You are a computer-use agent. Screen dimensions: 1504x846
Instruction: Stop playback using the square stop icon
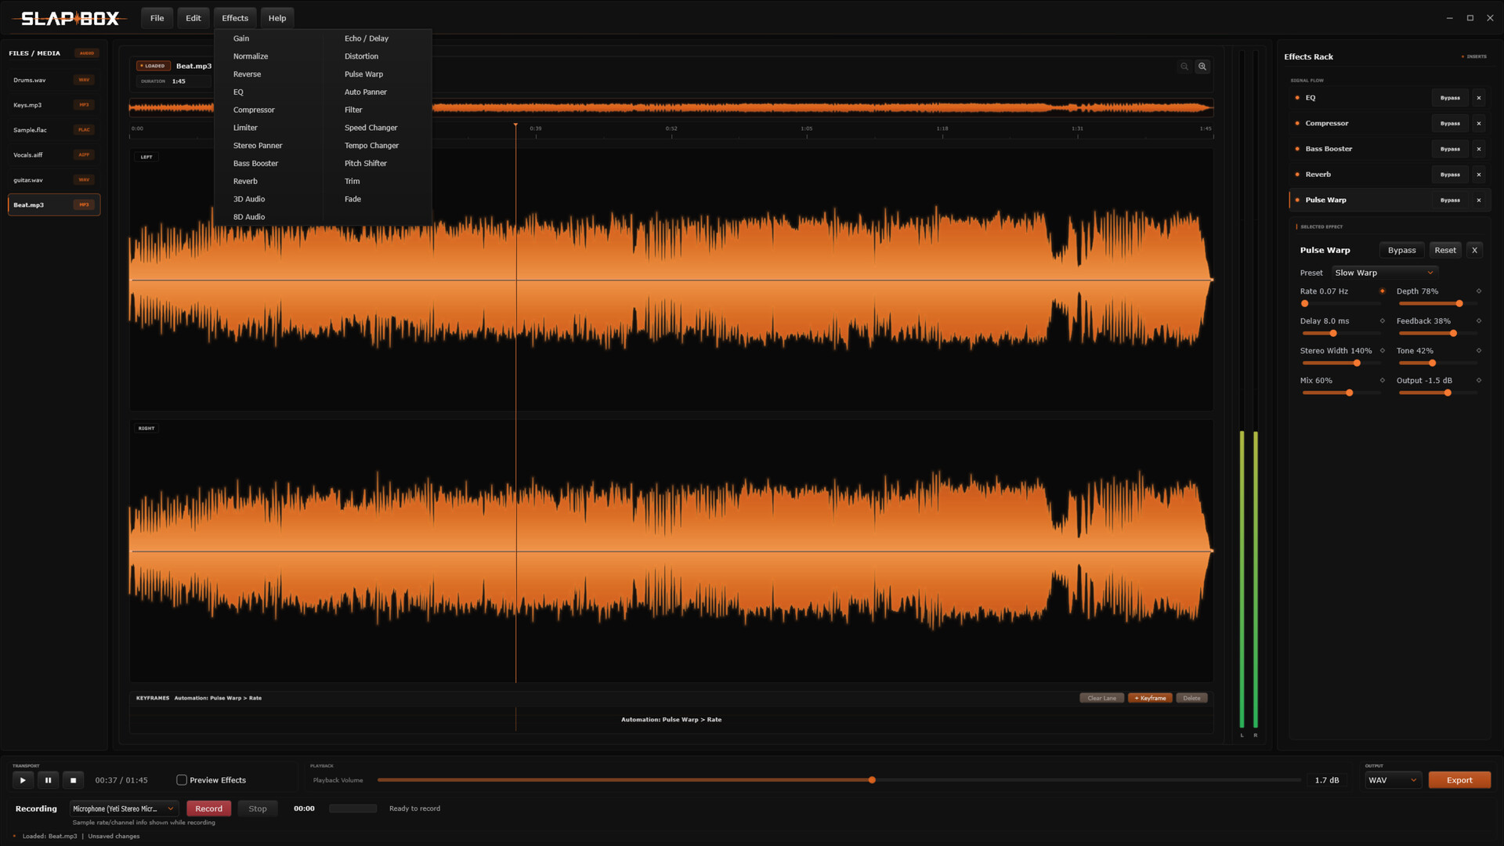73,780
